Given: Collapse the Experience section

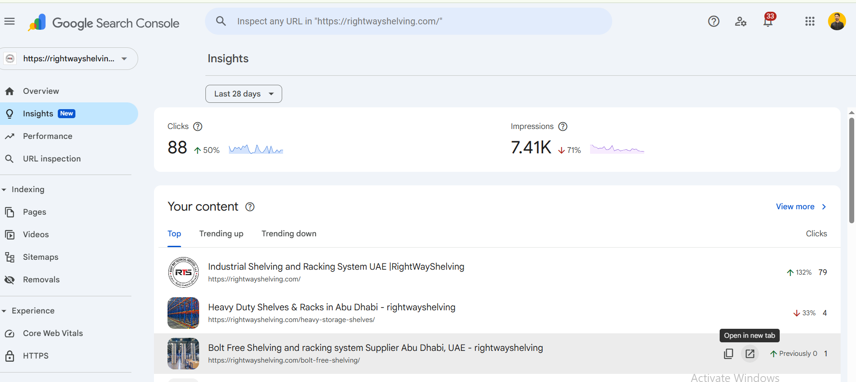Looking at the screenshot, I should click(4, 311).
